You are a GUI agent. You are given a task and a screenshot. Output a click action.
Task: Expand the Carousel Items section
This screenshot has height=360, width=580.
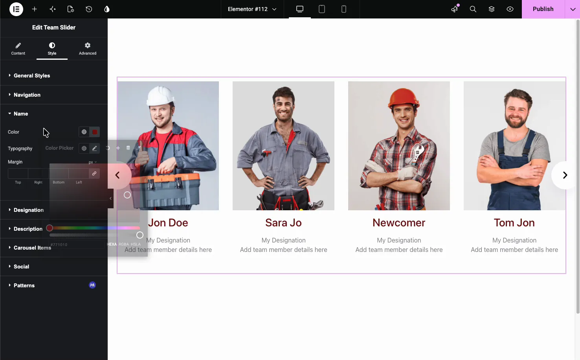(x=54, y=248)
